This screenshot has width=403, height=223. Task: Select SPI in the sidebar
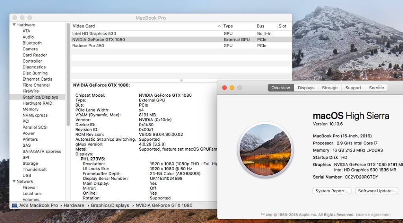coord(26,157)
